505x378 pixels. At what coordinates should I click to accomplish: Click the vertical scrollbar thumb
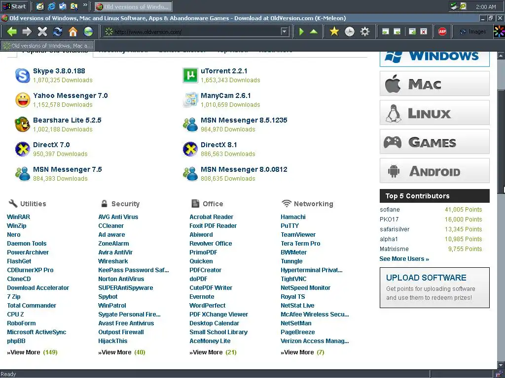[501, 141]
